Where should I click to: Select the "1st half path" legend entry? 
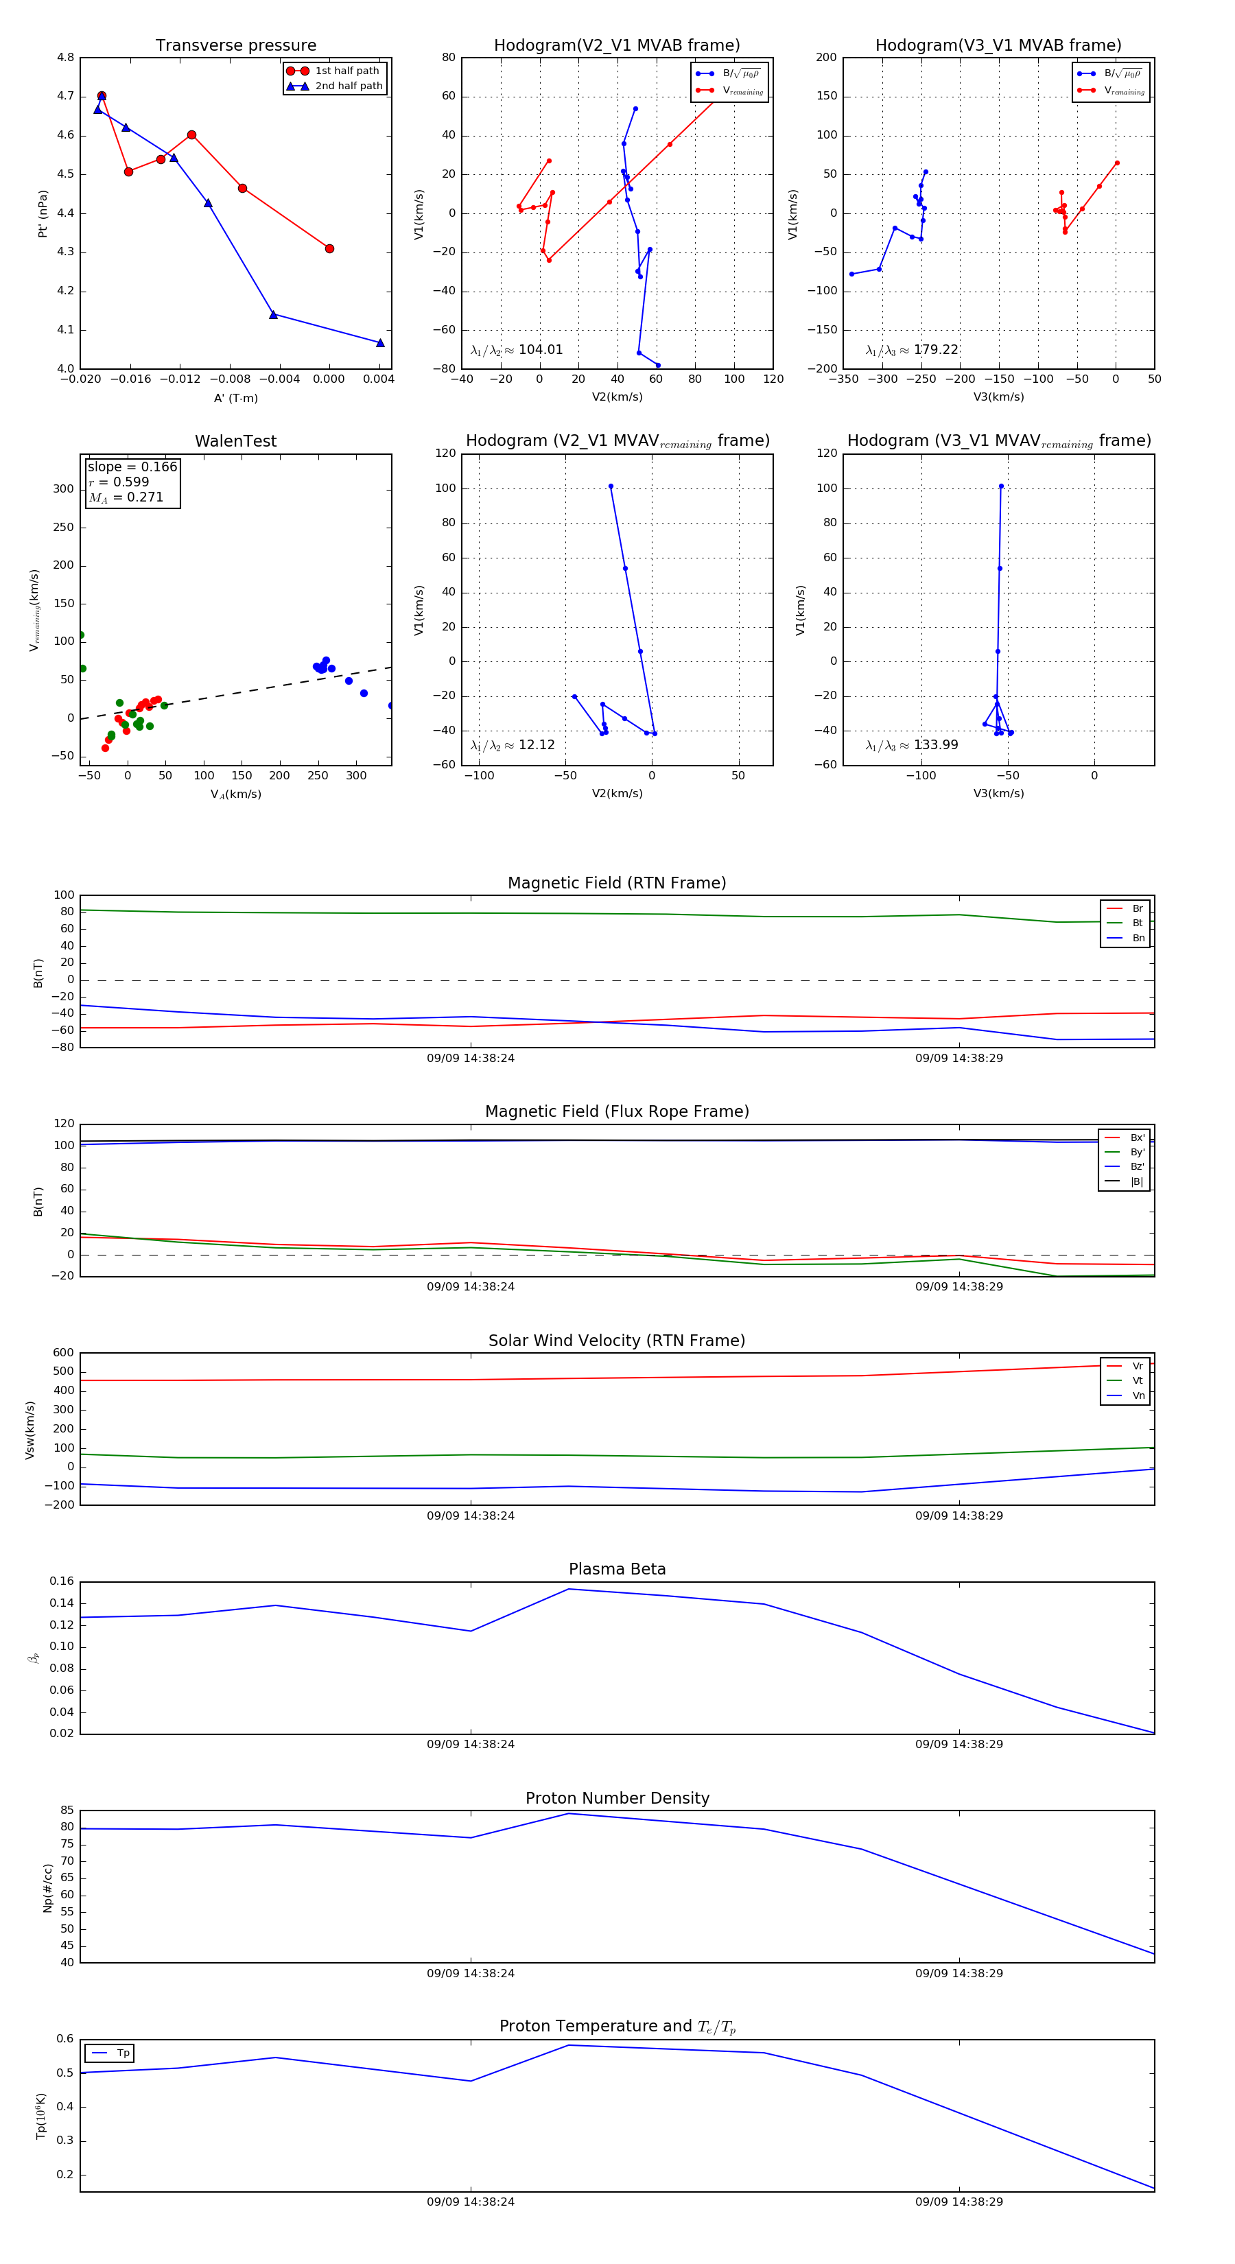pyautogui.click(x=334, y=71)
